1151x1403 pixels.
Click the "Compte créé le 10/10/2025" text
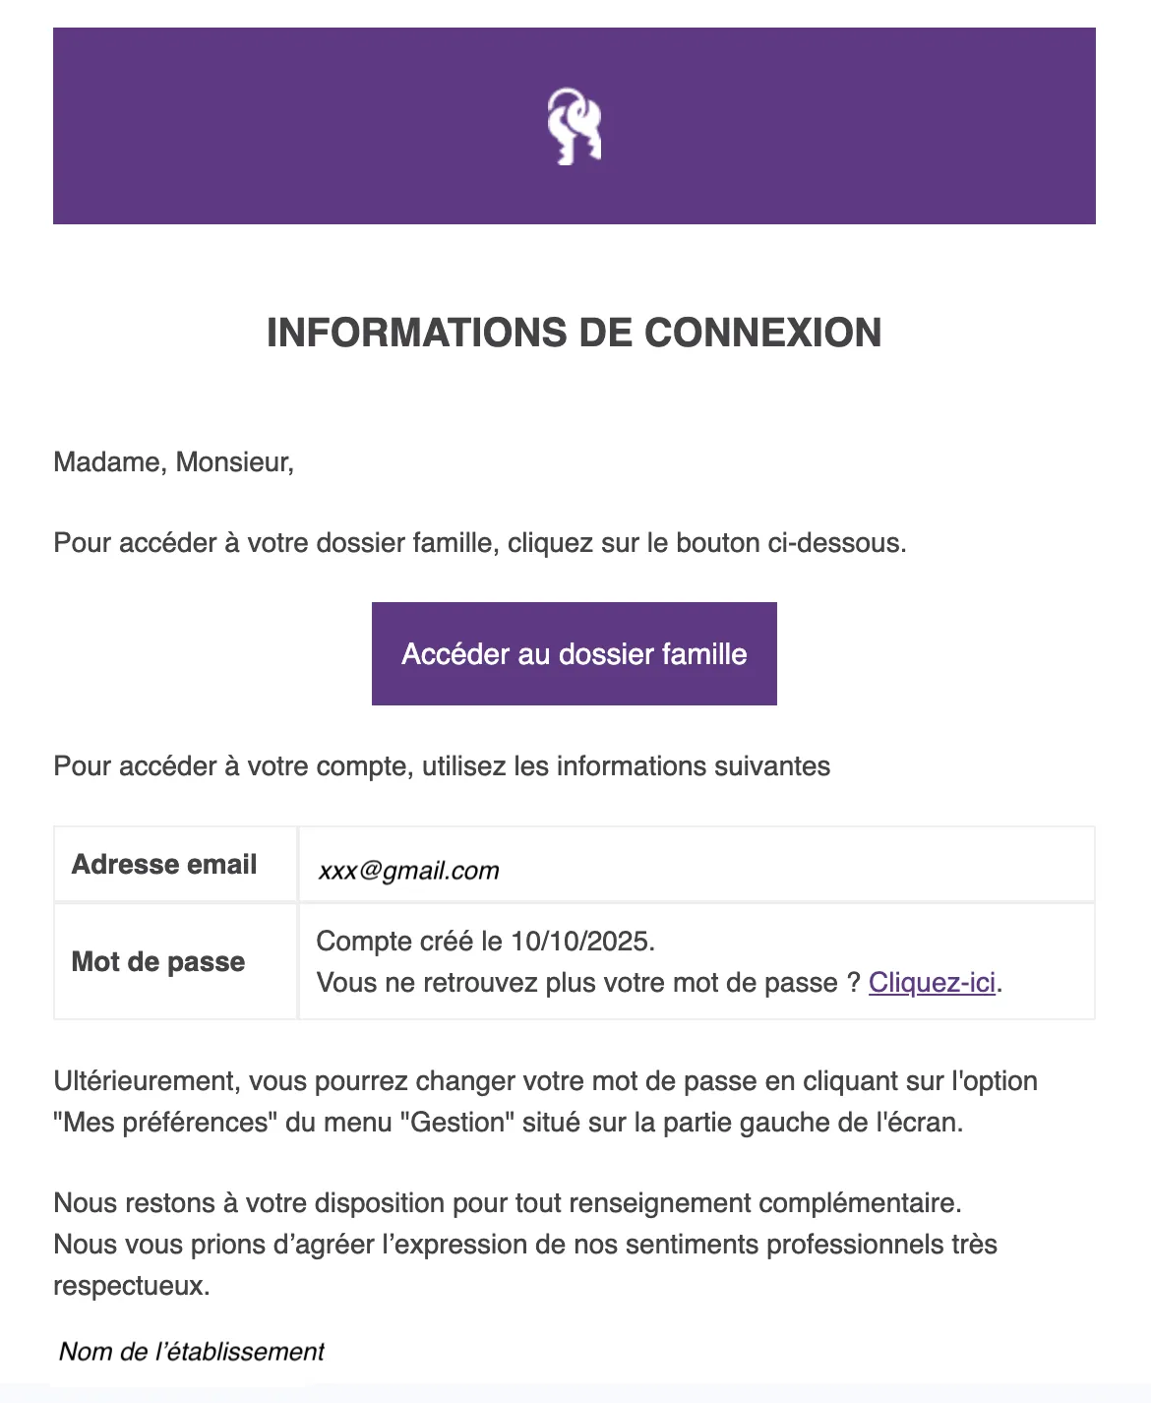(x=486, y=942)
